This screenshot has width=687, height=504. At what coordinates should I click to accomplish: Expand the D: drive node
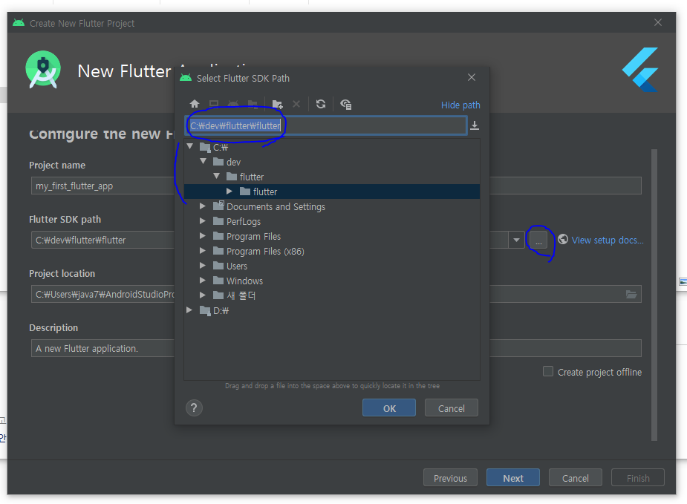(x=189, y=310)
